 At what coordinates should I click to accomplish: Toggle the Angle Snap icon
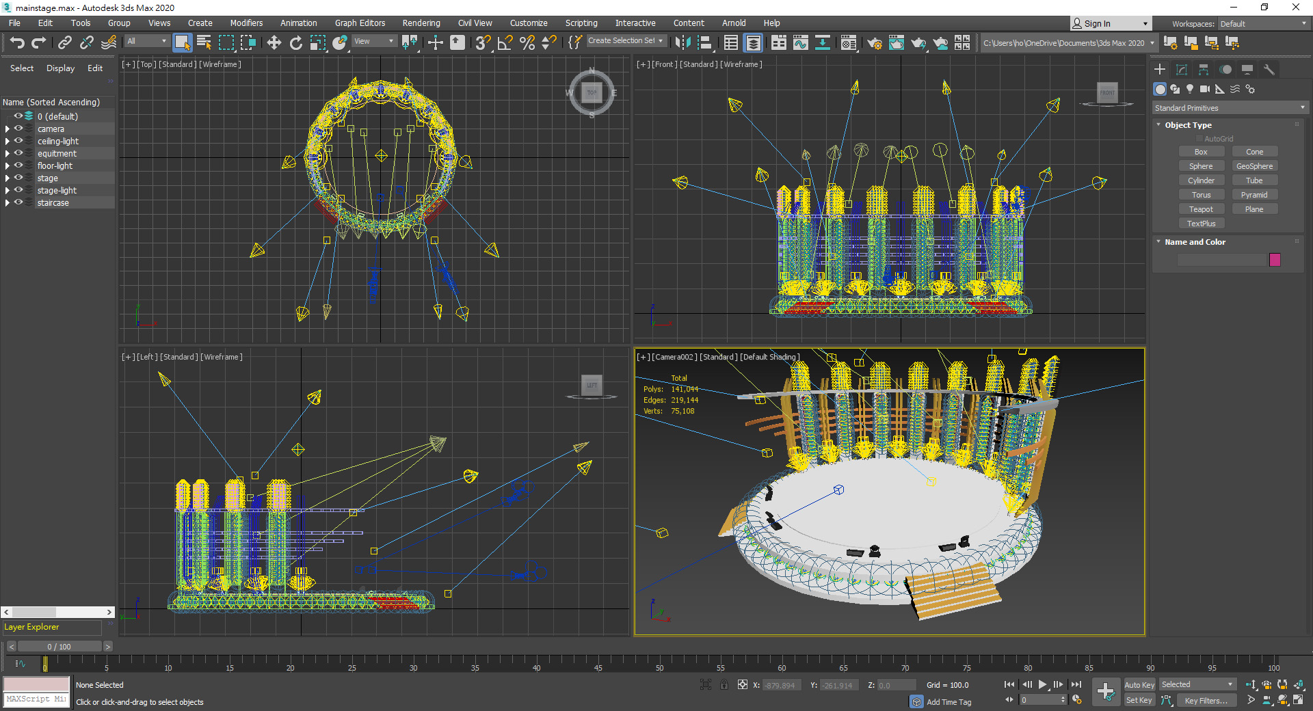505,43
